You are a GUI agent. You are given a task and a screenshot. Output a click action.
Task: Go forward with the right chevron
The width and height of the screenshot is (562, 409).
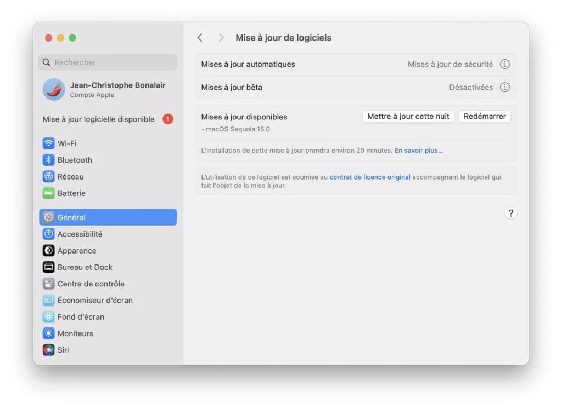click(221, 38)
